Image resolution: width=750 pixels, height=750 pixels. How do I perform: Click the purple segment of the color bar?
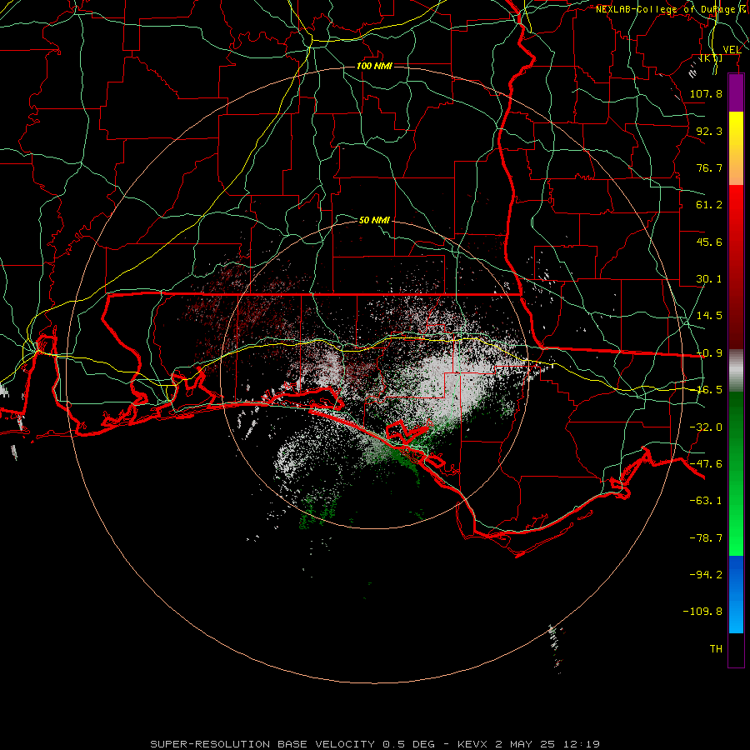click(736, 92)
